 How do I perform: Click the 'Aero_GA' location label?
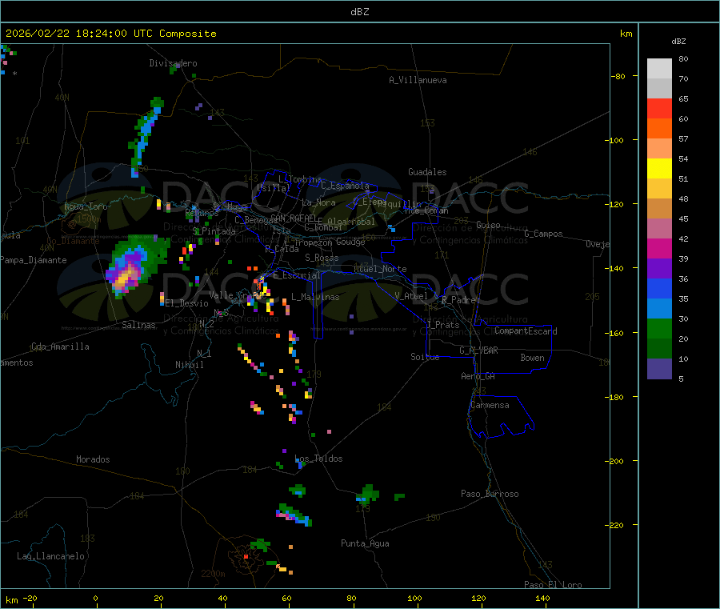tap(478, 376)
